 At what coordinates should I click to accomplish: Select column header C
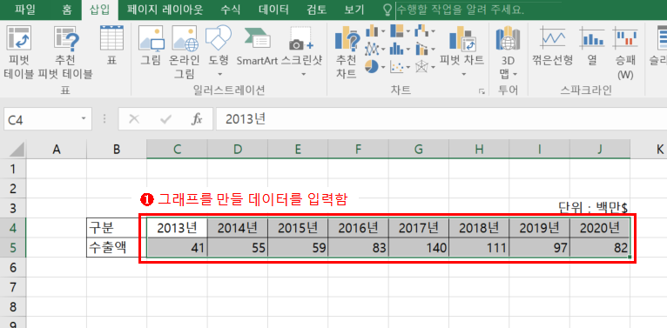point(177,149)
